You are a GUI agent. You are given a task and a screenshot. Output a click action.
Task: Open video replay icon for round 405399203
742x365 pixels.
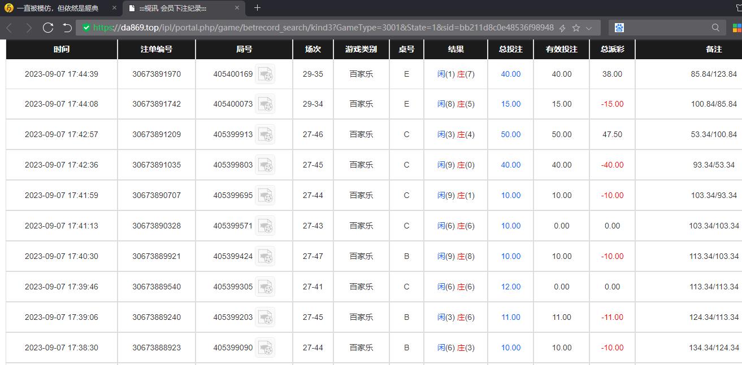coord(265,318)
